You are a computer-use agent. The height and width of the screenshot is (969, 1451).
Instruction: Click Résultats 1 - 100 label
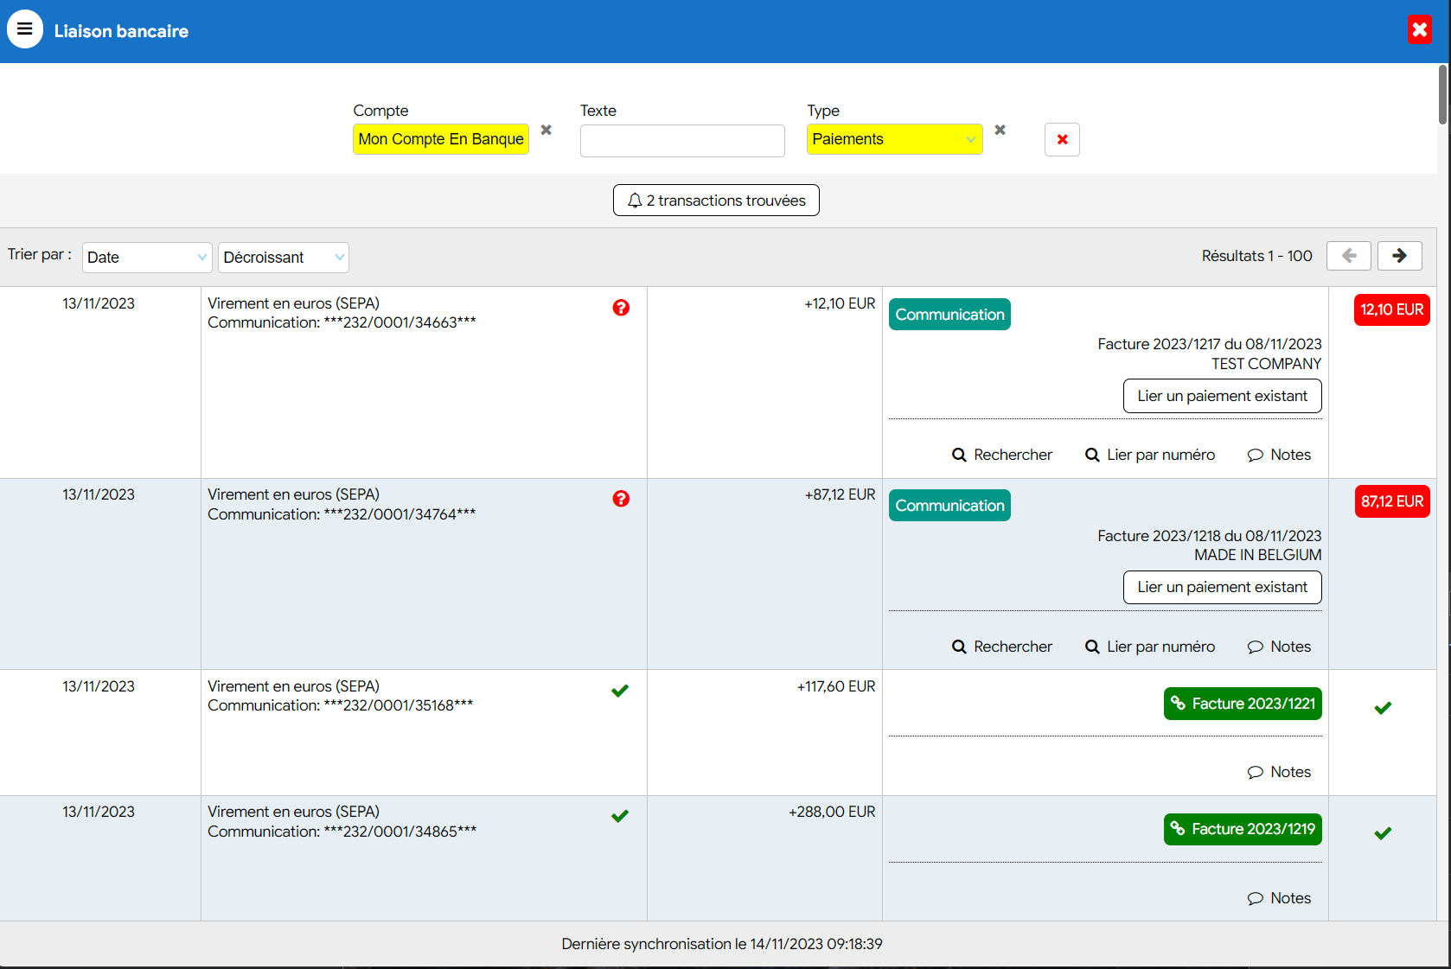coord(1257,256)
